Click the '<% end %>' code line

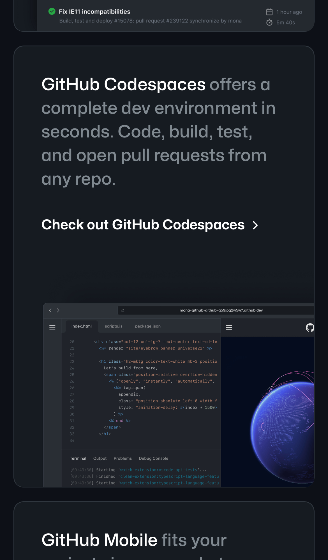point(120,421)
